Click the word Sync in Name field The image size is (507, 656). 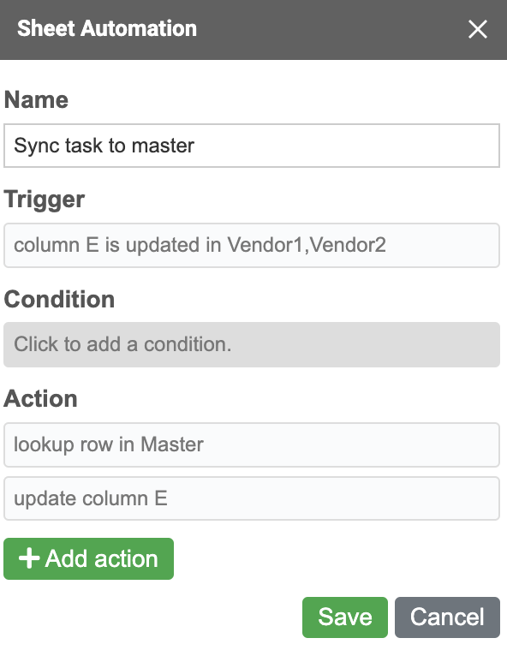37,146
